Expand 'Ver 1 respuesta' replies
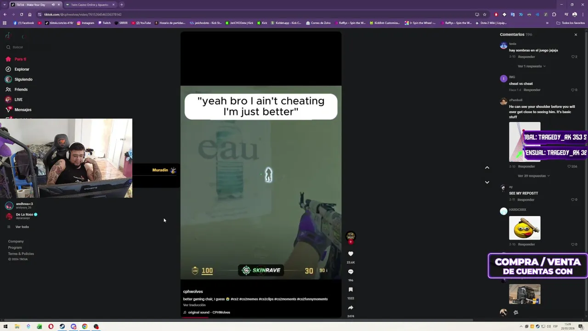 [x=531, y=66]
